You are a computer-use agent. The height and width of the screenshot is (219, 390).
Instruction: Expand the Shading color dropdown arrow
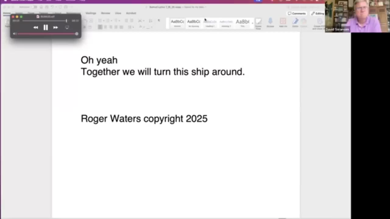(x=144, y=27)
